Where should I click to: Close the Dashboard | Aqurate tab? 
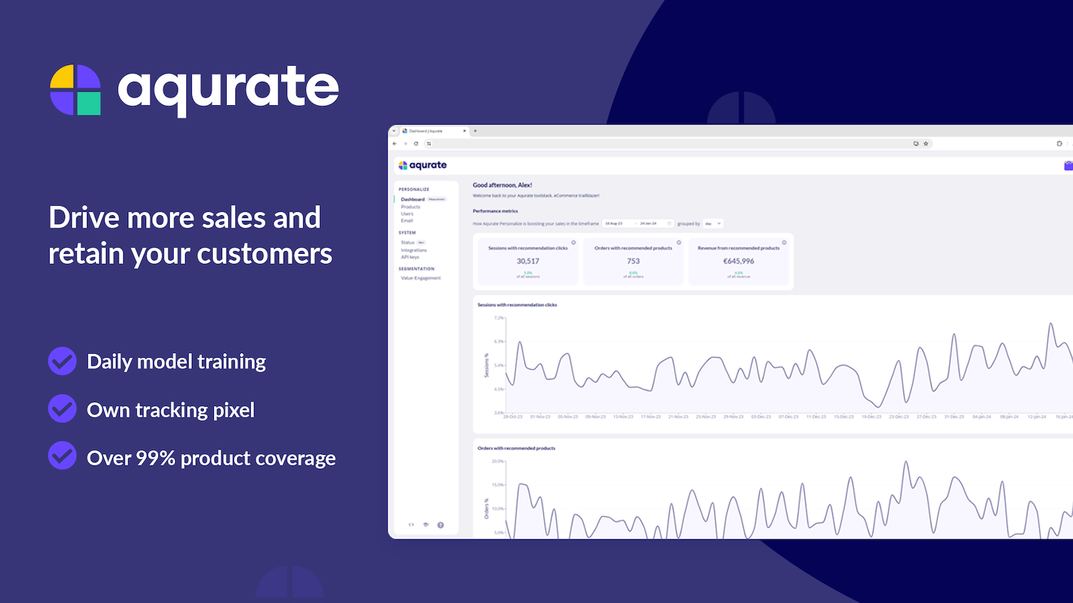click(464, 131)
